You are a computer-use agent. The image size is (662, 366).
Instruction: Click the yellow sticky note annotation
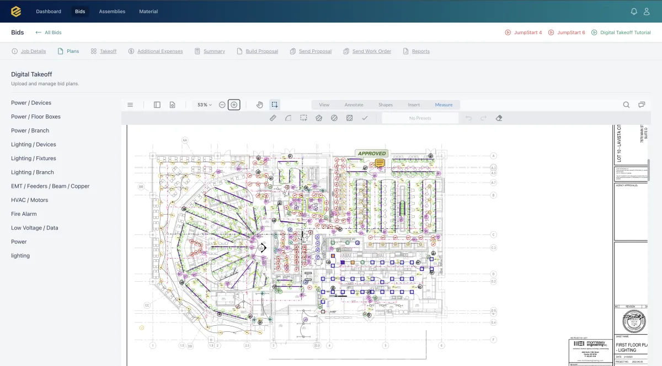pos(380,163)
